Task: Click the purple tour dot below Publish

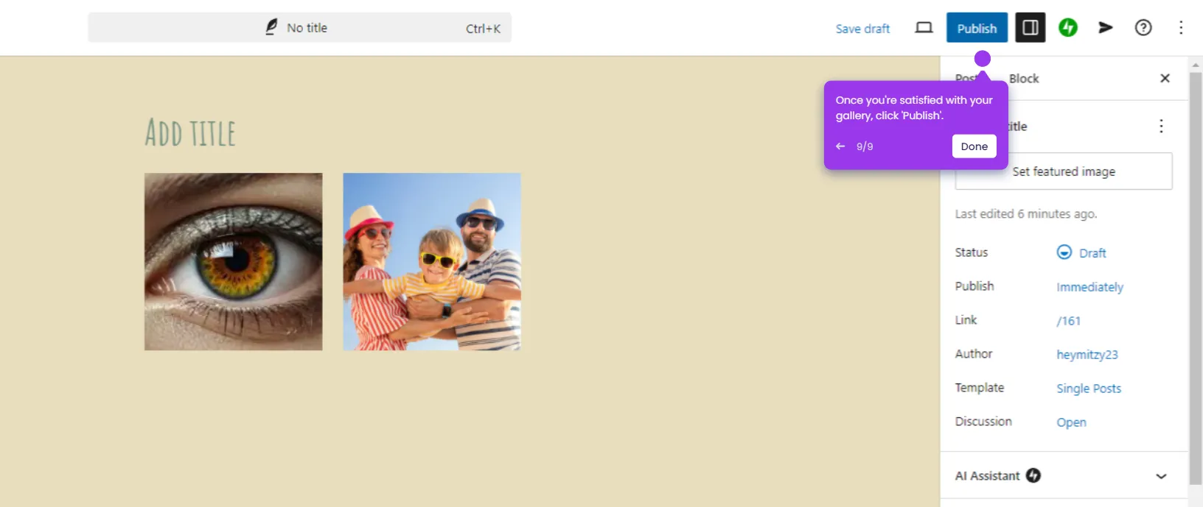Action: tap(982, 58)
